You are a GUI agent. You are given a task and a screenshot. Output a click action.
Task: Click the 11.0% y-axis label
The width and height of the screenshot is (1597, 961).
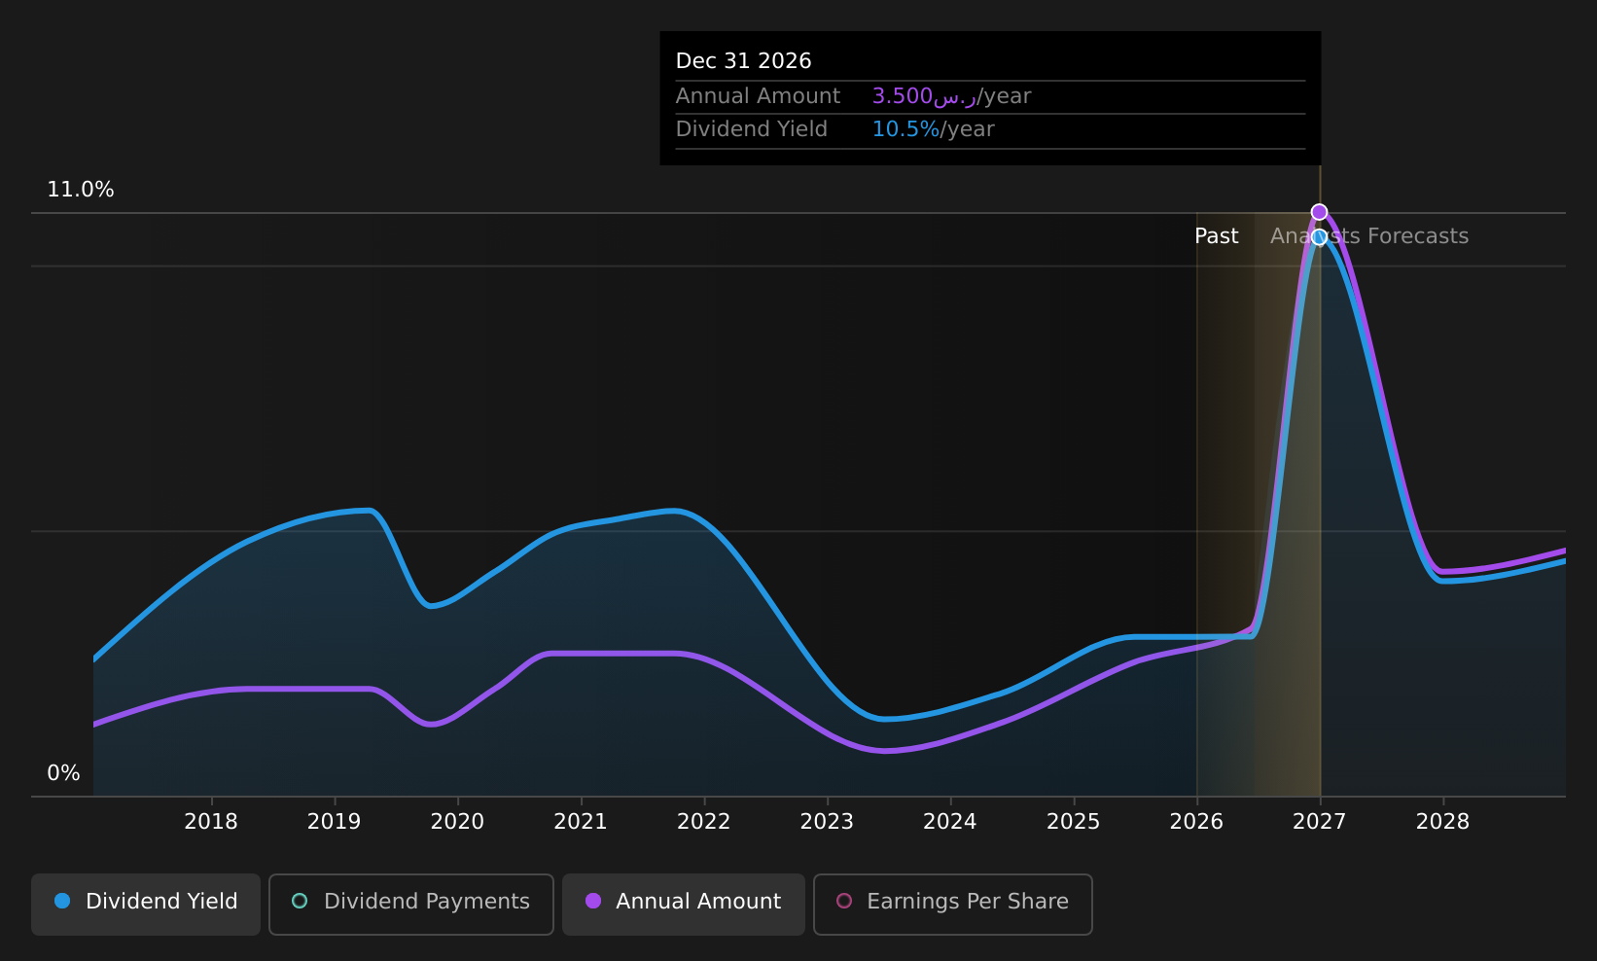click(x=81, y=190)
